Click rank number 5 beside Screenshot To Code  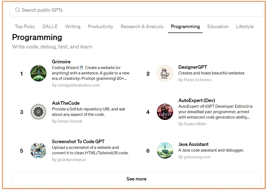tap(22, 151)
